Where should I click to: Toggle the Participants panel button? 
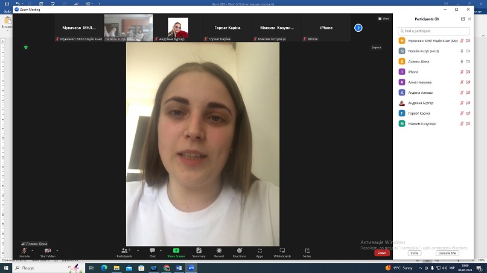[x=124, y=253]
